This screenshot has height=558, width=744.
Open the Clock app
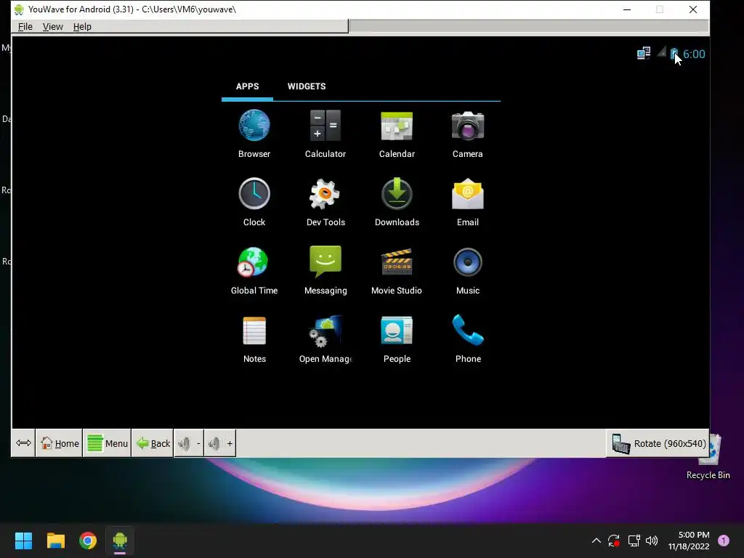point(254,202)
